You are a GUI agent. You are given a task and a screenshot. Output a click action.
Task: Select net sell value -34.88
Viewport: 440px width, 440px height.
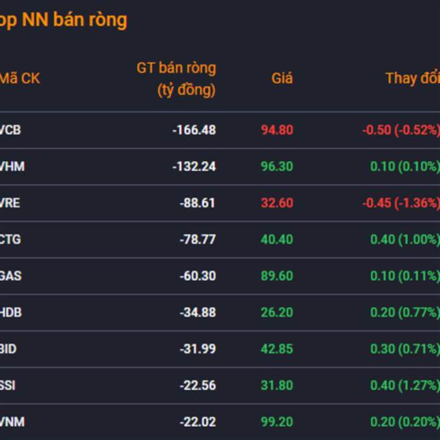point(198,312)
